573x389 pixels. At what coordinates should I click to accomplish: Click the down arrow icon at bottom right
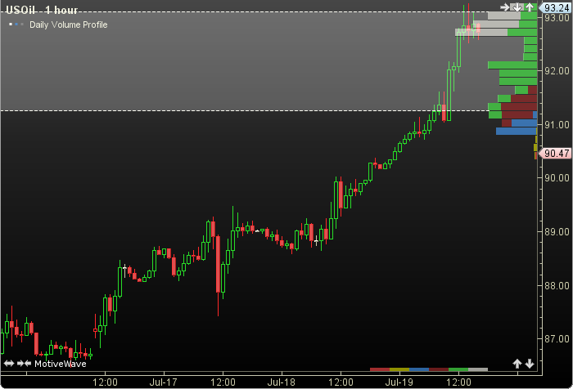(x=530, y=364)
